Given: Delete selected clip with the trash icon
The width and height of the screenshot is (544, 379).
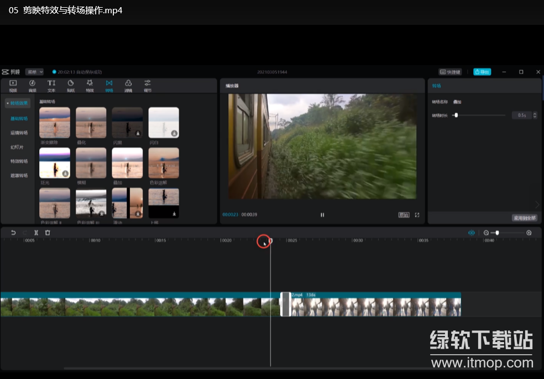Looking at the screenshot, I should [x=48, y=233].
